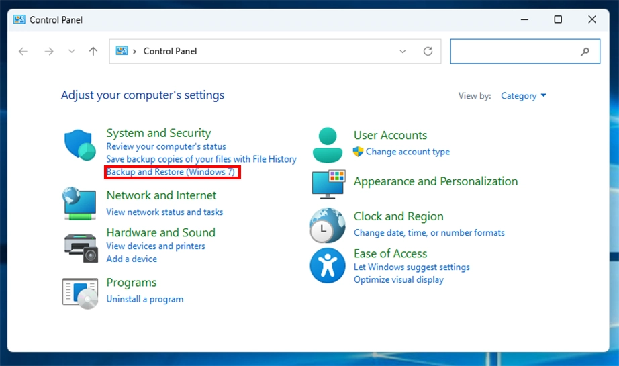Screen dimensions: 619x366
Task: Open Ease of Access icon
Action: coord(327,265)
